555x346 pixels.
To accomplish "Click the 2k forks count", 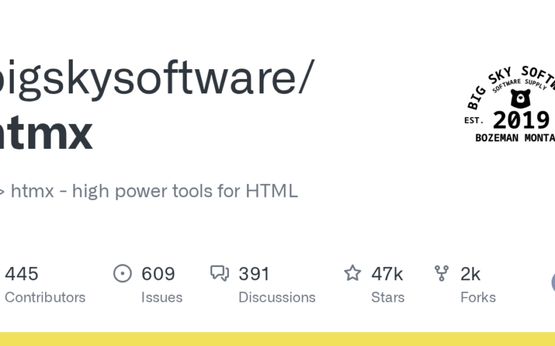I will (470, 274).
